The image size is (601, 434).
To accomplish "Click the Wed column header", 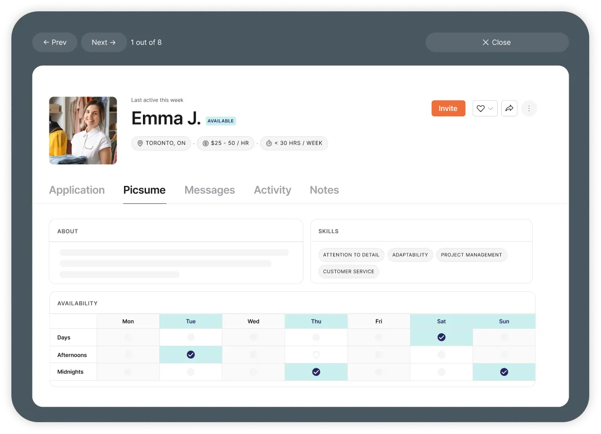I will tap(253, 322).
